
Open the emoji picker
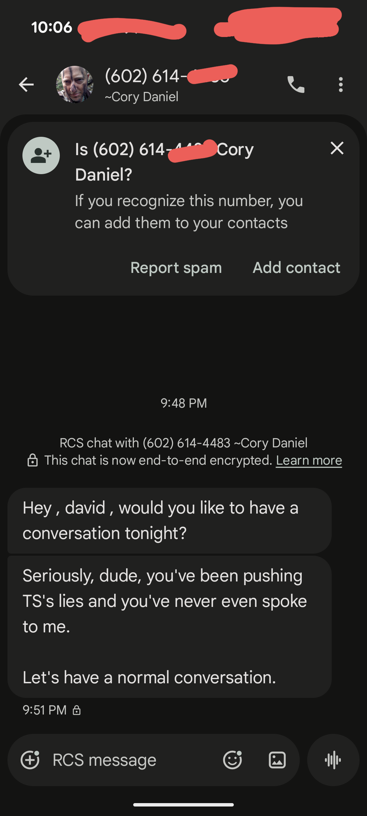coord(232,760)
